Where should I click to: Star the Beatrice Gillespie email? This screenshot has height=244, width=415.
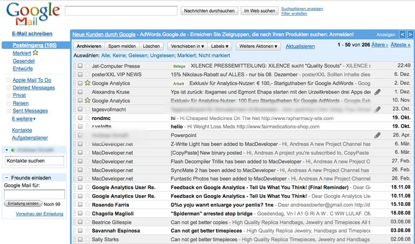click(x=88, y=222)
